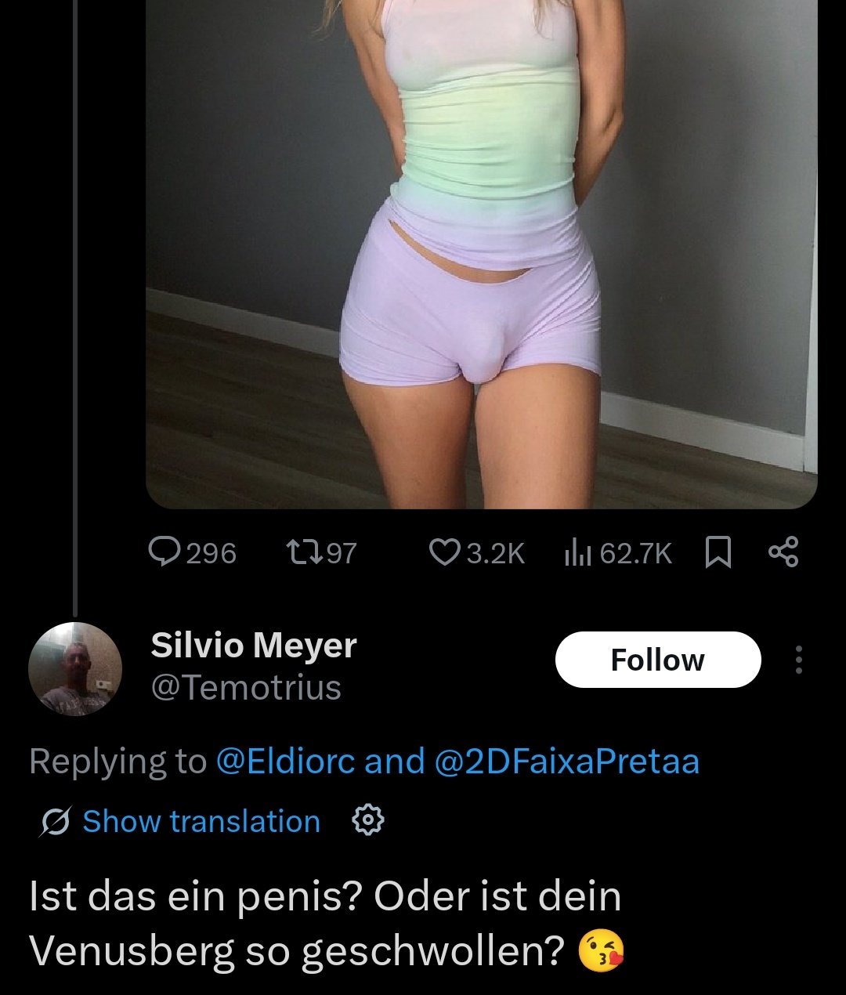Tap the crossed-circle translation icon
Viewport: 846px width, 995px height.
point(56,821)
